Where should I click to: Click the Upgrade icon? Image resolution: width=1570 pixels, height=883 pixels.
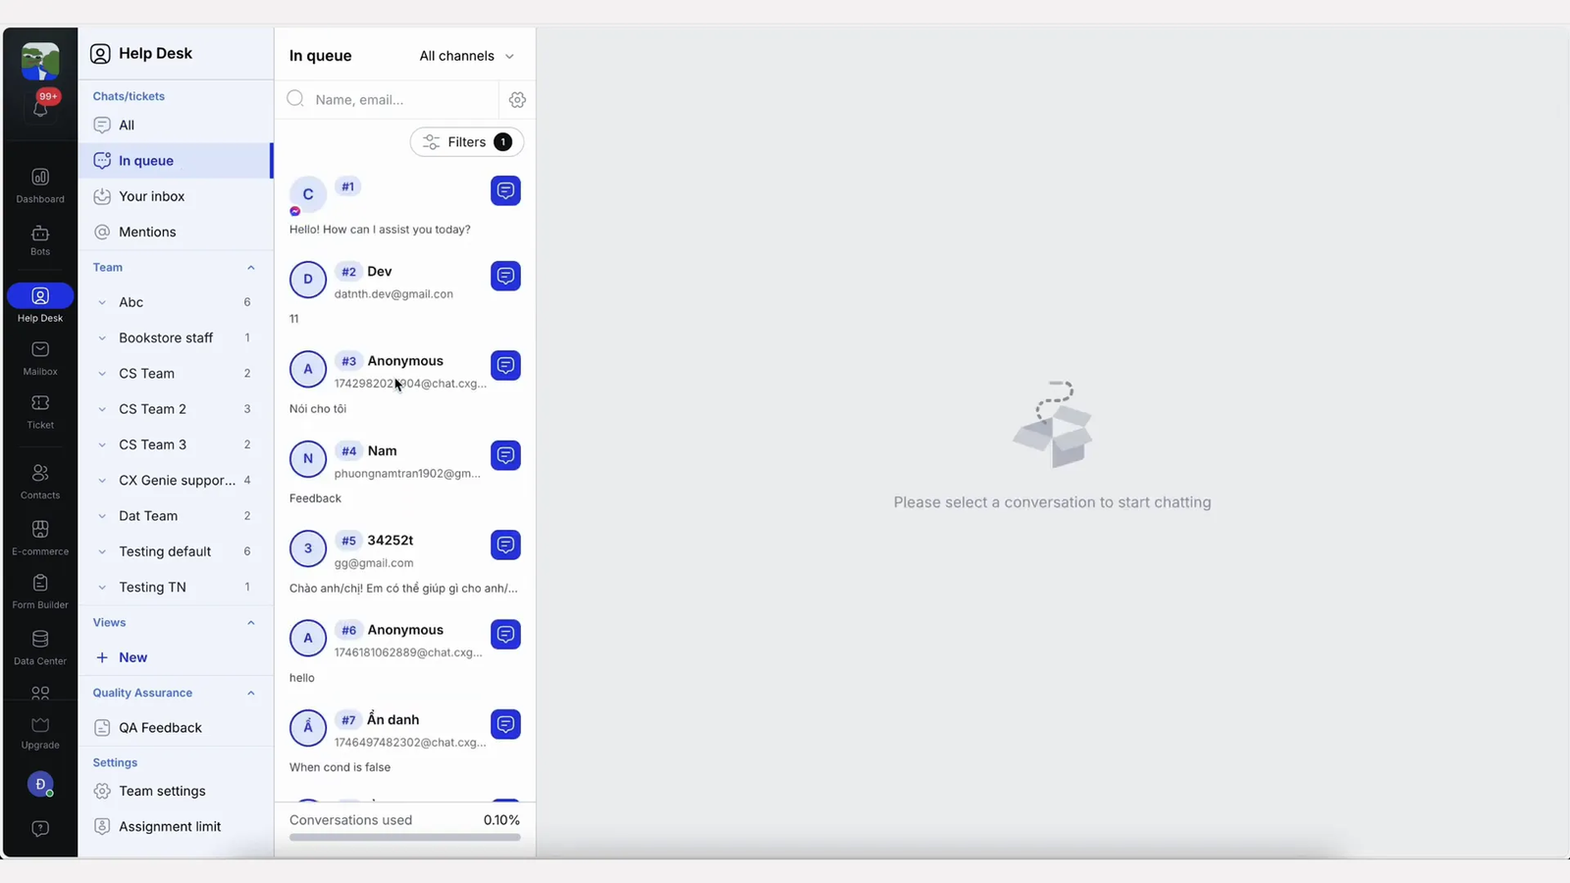40,732
